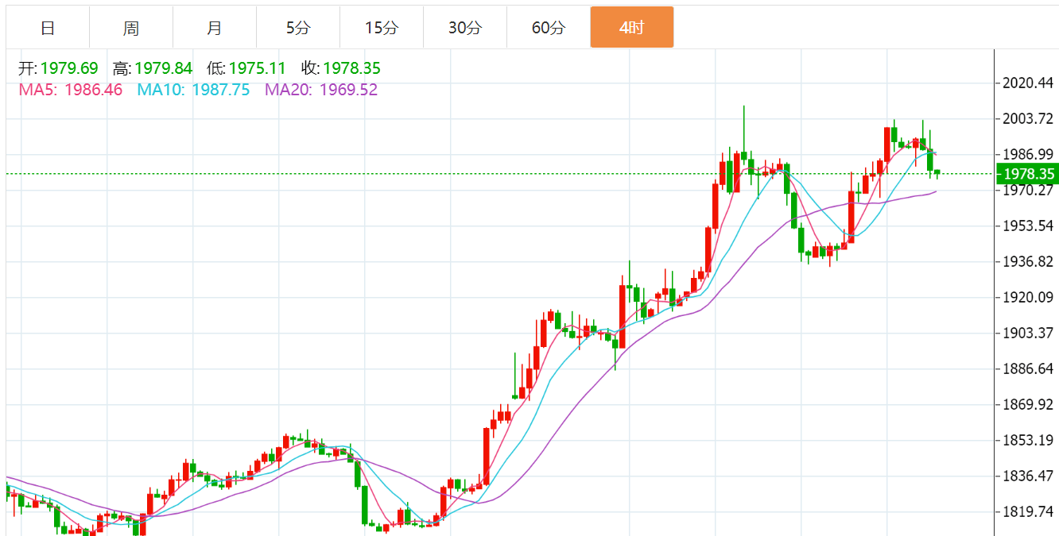1059x536 pixels.
Task: Choose the 60分 interval tab
Action: 549,28
